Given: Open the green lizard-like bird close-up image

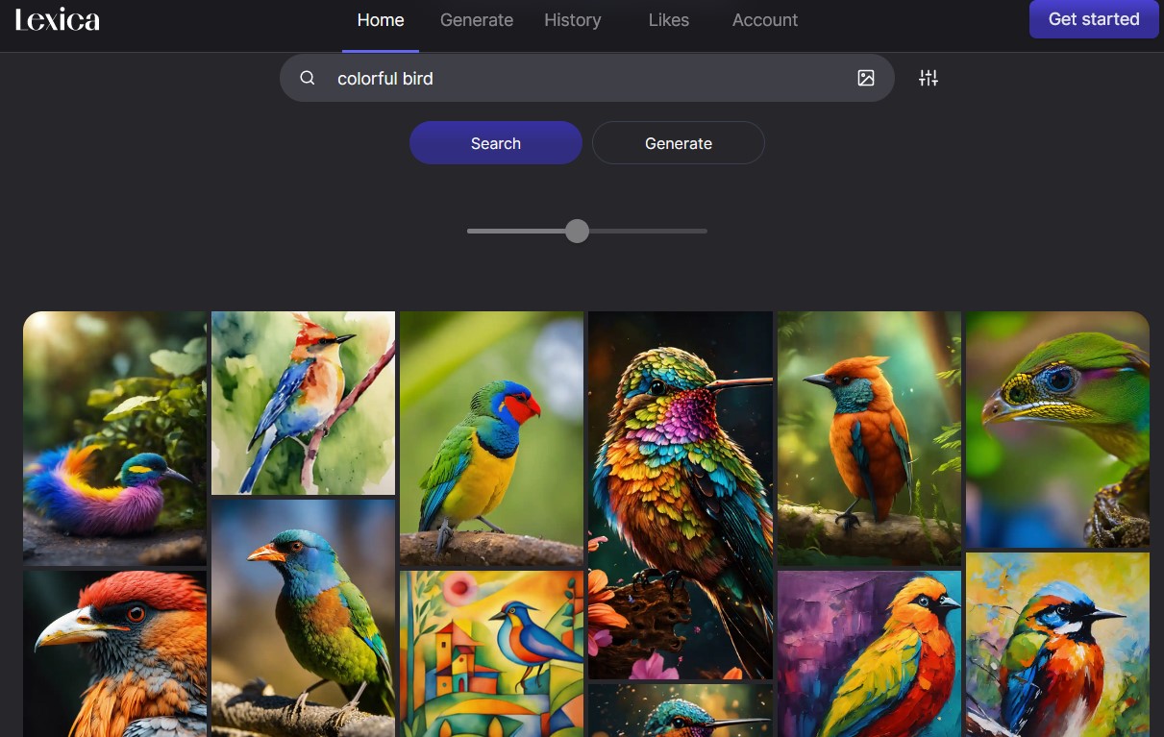Looking at the screenshot, I should pyautogui.click(x=1057, y=430).
